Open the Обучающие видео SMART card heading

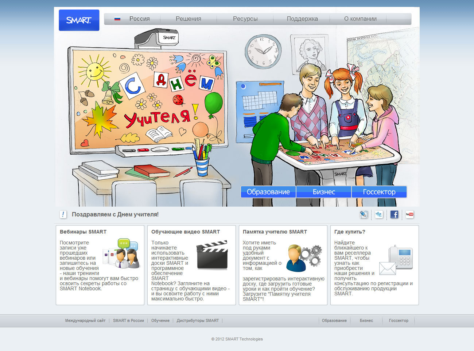point(186,232)
